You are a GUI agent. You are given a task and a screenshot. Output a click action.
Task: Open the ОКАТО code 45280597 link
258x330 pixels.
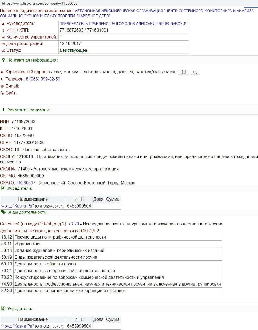click(x=26, y=183)
